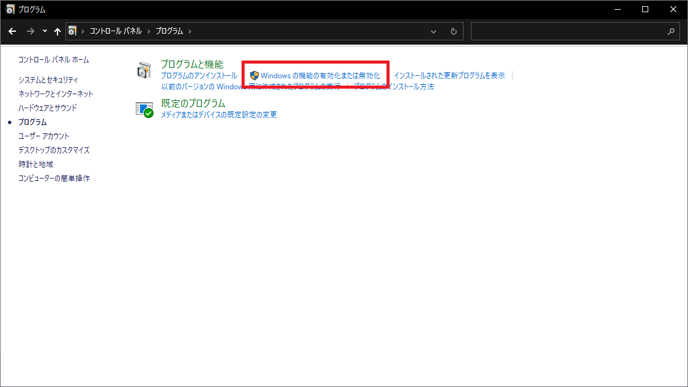688x387 pixels.
Task: Click プログラムのアンインストール link
Action: 199,75
